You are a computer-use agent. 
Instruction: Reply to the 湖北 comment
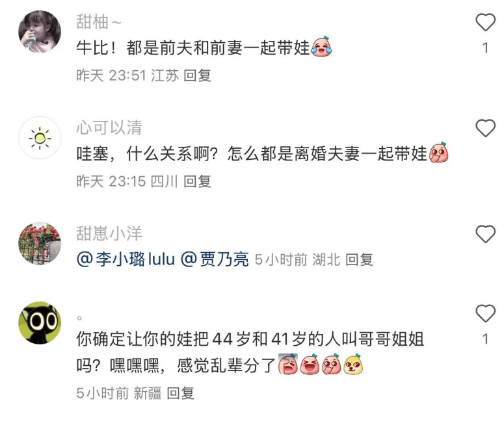[359, 259]
